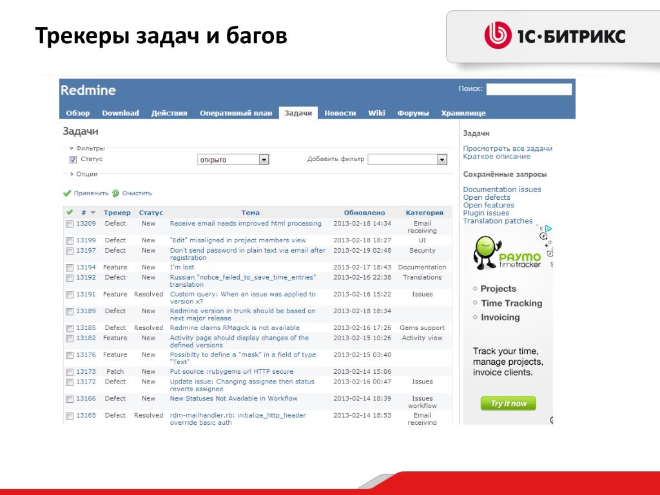Screen dimensions: 660x495
Task: Check the box for issue 13199
Action: (70, 241)
